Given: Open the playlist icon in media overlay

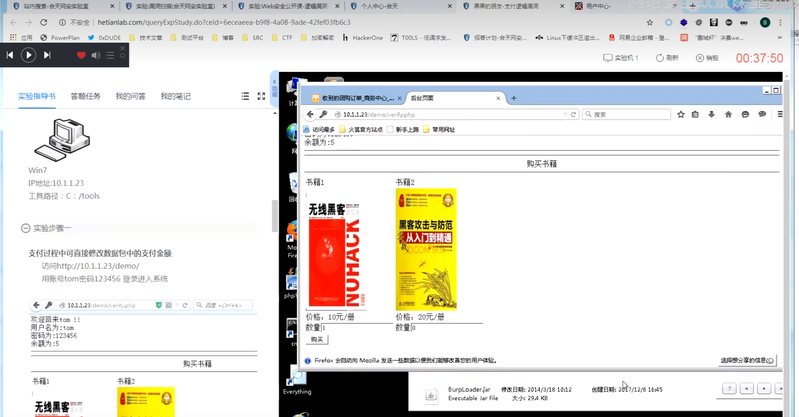Looking at the screenshot, I should click(x=110, y=55).
